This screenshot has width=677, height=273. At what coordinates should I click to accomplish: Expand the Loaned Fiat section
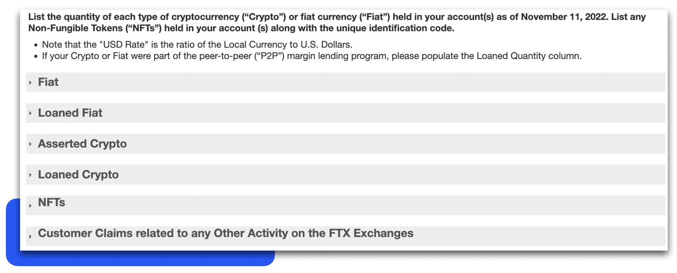click(70, 113)
